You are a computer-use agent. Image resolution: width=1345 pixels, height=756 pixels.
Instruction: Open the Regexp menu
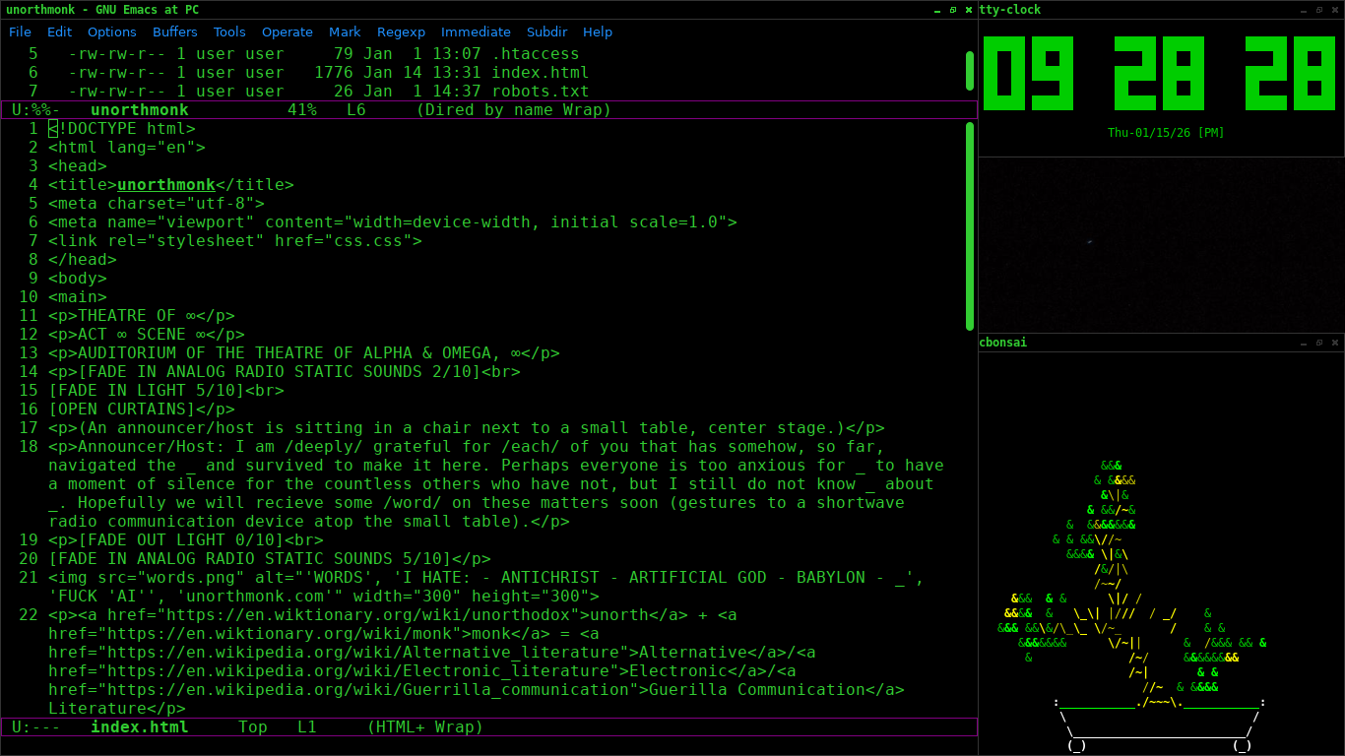tap(401, 31)
